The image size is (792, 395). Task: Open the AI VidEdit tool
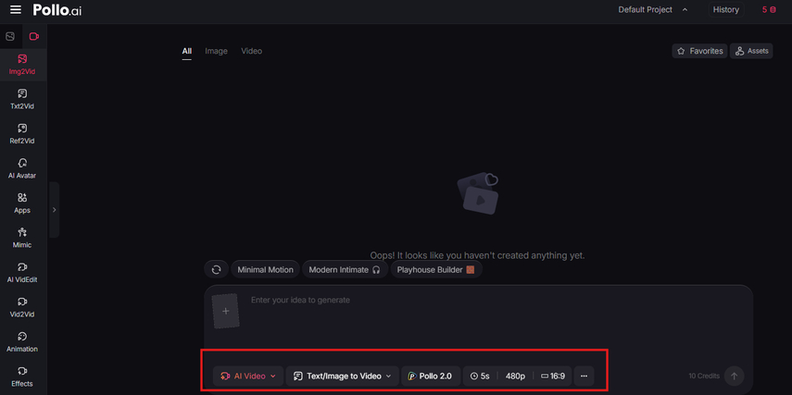tap(22, 273)
